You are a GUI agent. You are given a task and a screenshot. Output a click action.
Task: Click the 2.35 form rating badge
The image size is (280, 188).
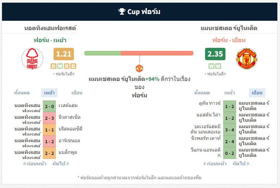pyautogui.click(x=215, y=54)
